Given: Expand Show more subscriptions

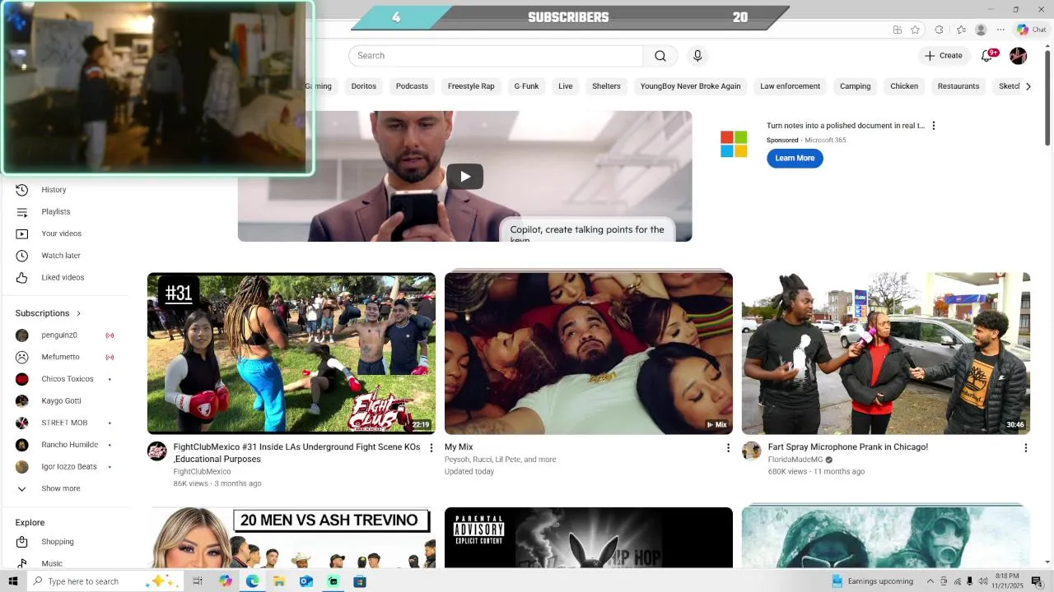Looking at the screenshot, I should (61, 488).
